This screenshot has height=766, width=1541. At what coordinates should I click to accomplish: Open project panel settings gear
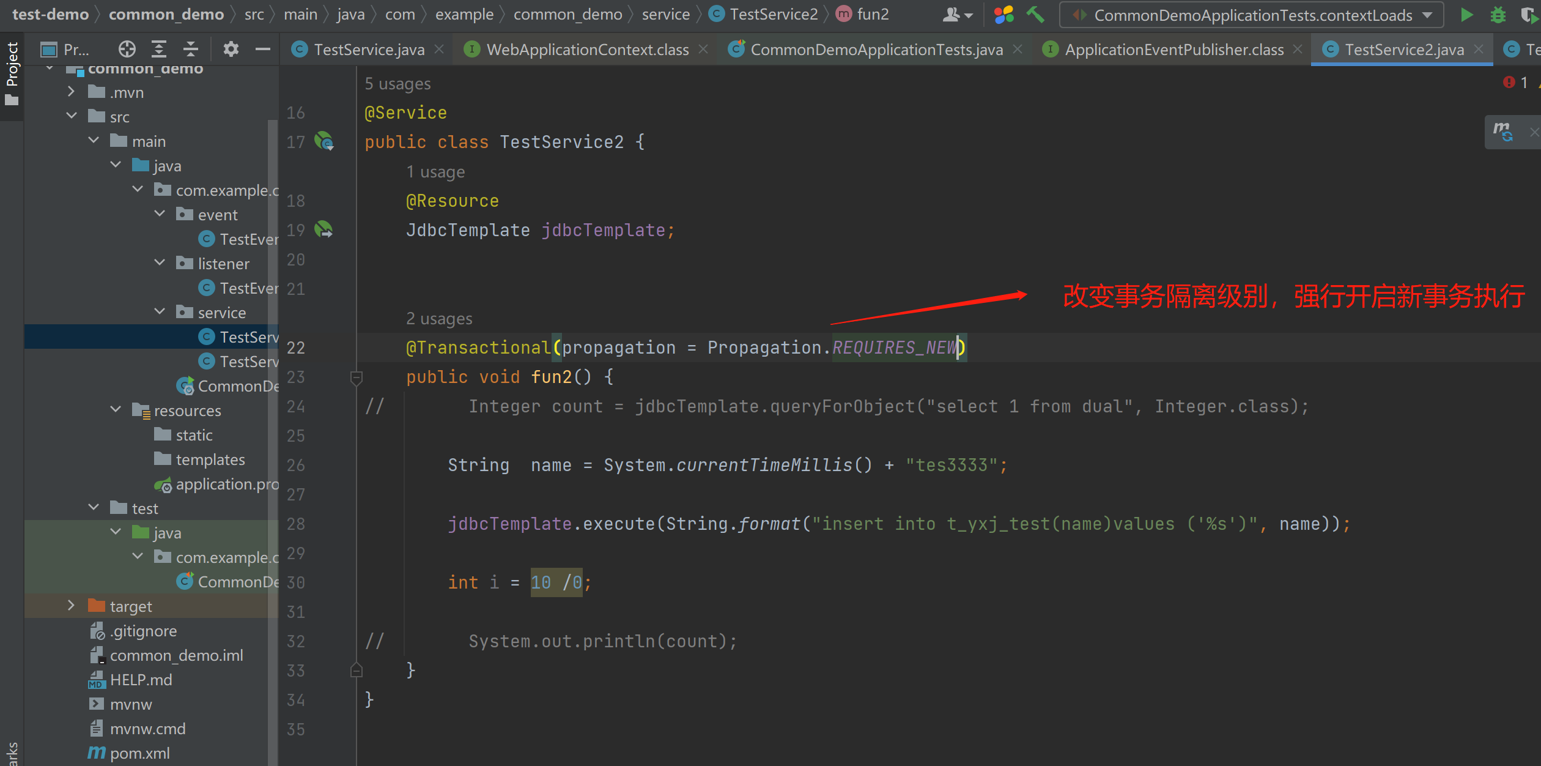231,49
